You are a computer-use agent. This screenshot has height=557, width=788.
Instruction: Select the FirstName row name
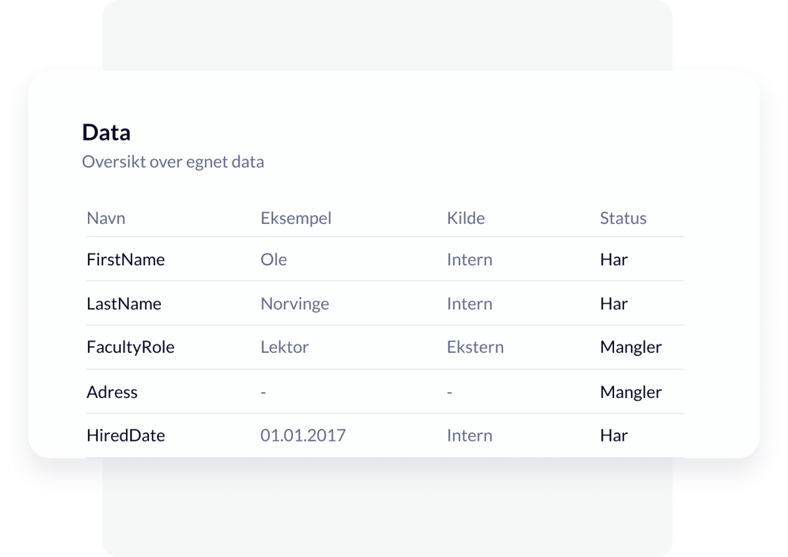[x=125, y=259]
